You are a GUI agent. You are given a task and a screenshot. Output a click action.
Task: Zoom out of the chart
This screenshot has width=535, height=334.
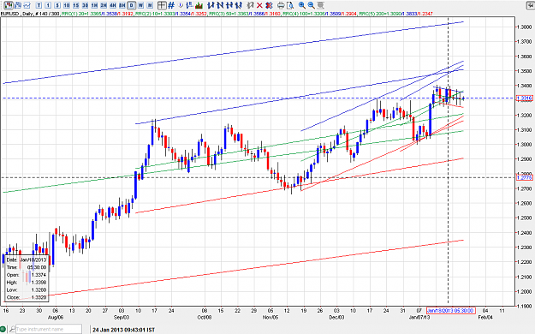pyautogui.click(x=311, y=5)
